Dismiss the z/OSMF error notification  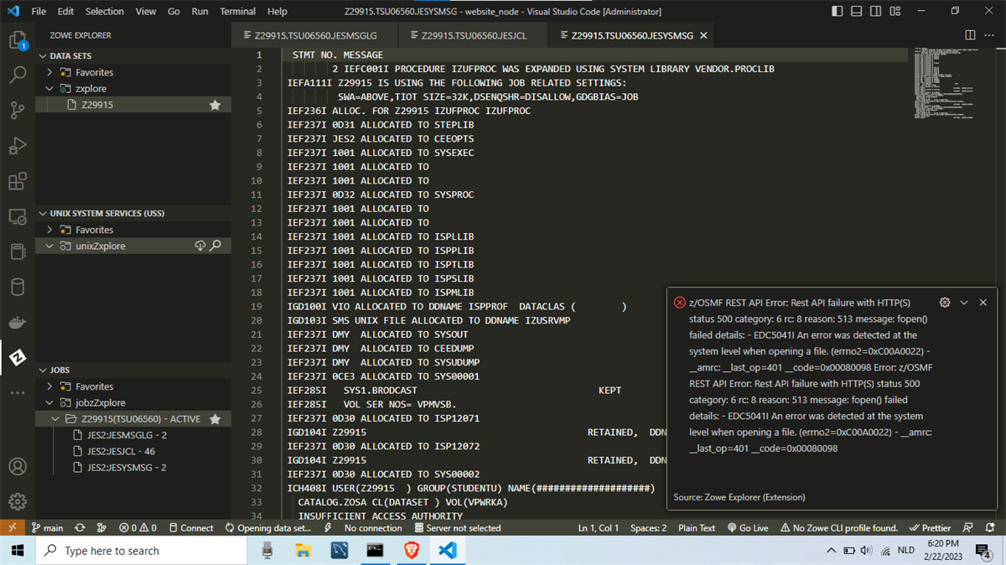[x=983, y=303]
